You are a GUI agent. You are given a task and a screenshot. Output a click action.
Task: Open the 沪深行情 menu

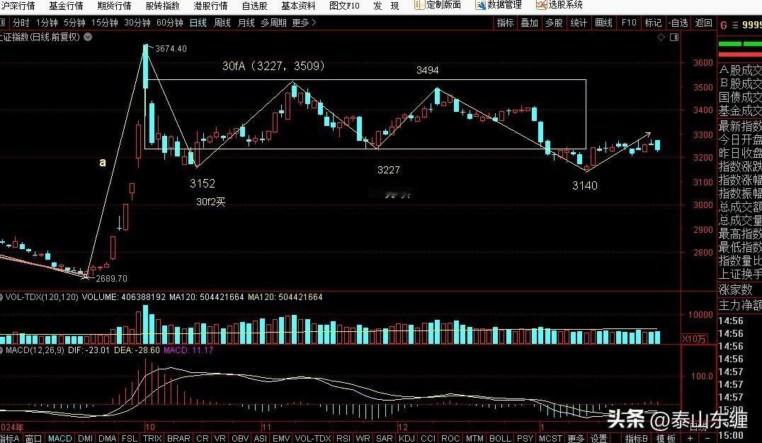point(18,6)
